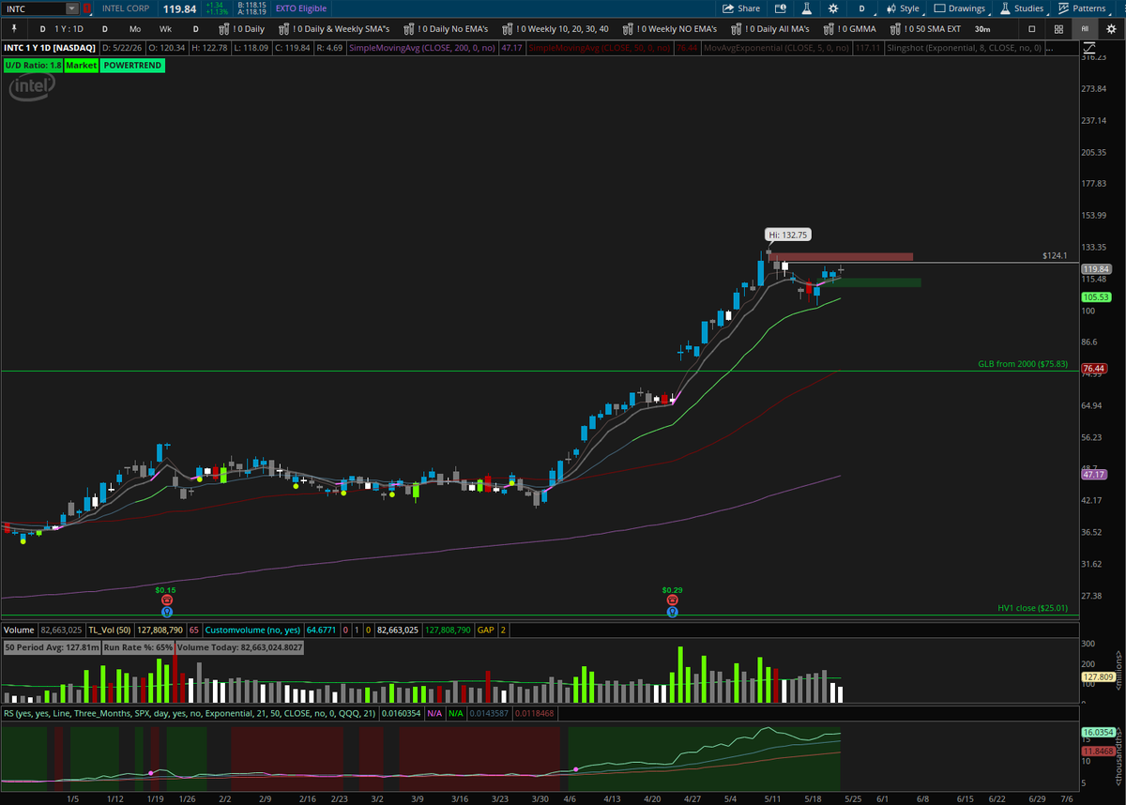Load the '! 0 50 SMA EXT' study set
The width and height of the screenshot is (1126, 805).
click(923, 29)
